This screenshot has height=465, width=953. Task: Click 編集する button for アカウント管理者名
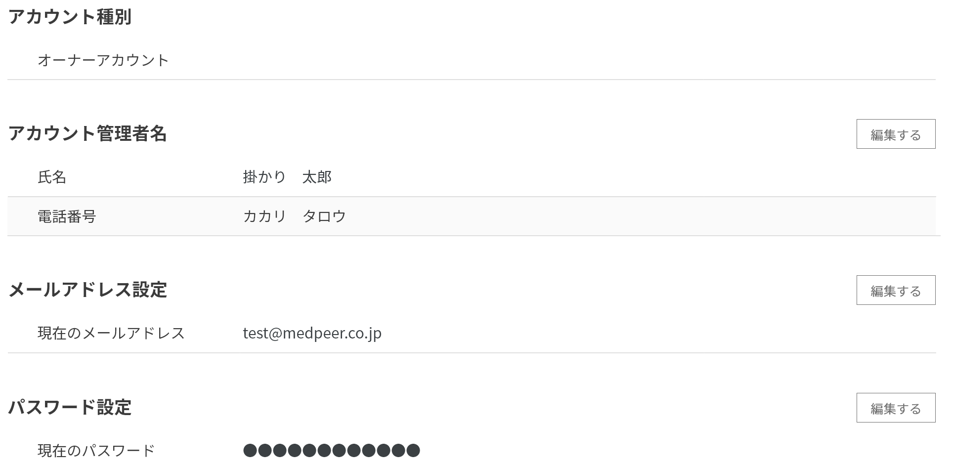click(x=896, y=134)
